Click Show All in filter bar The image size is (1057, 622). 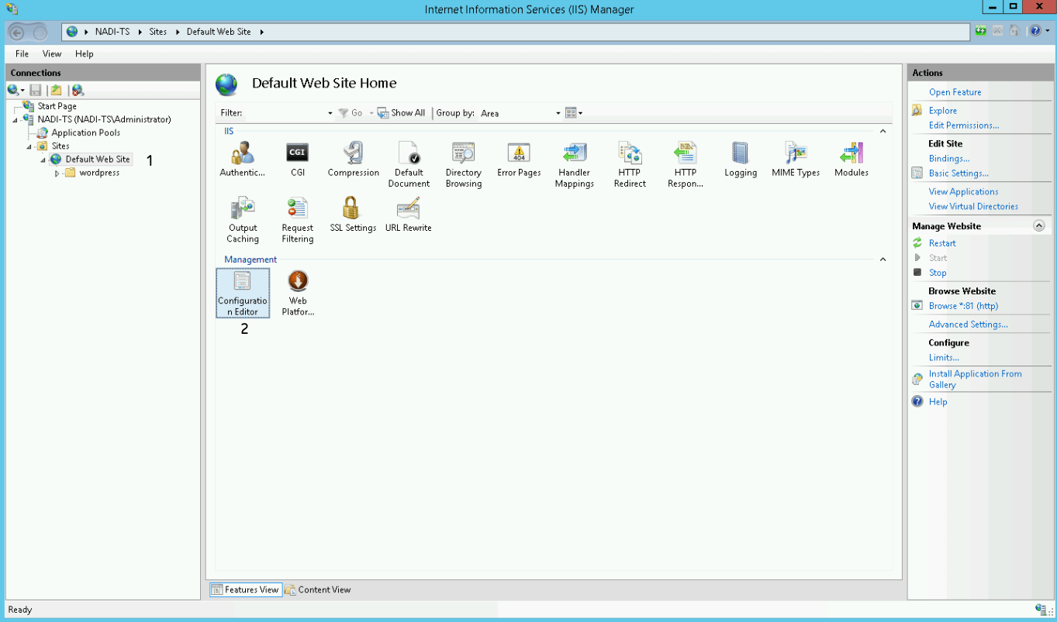click(402, 113)
